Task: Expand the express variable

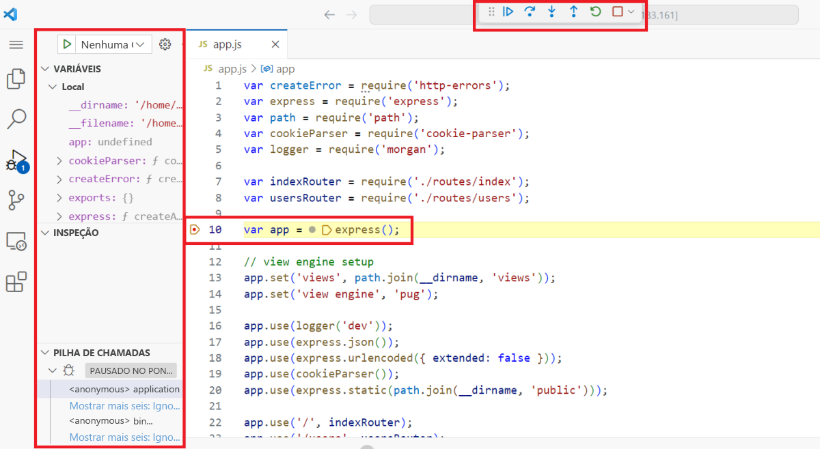Action: coord(60,216)
